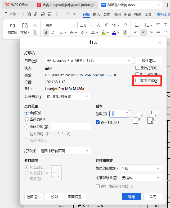Click the Clear formatting eraser icon

coord(125,25)
